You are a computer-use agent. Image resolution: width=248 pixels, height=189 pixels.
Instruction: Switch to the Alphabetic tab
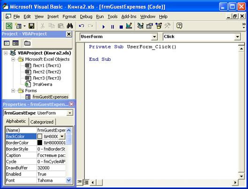point(16,121)
